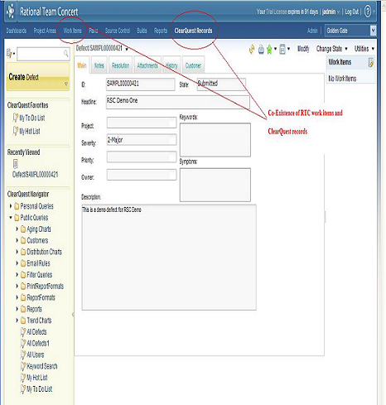
Task: Collapse the Public Queries folder
Action: [x=11, y=218]
